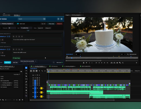The image size is (141, 109).
Task: Solo the A2 audio track
Action: tap(41, 92)
